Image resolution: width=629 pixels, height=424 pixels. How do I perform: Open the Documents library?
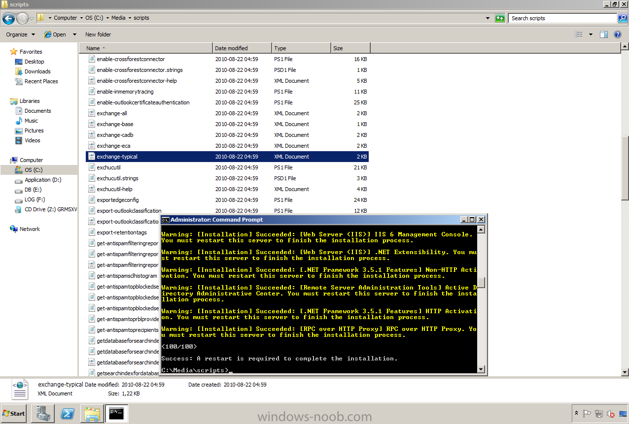pos(38,111)
